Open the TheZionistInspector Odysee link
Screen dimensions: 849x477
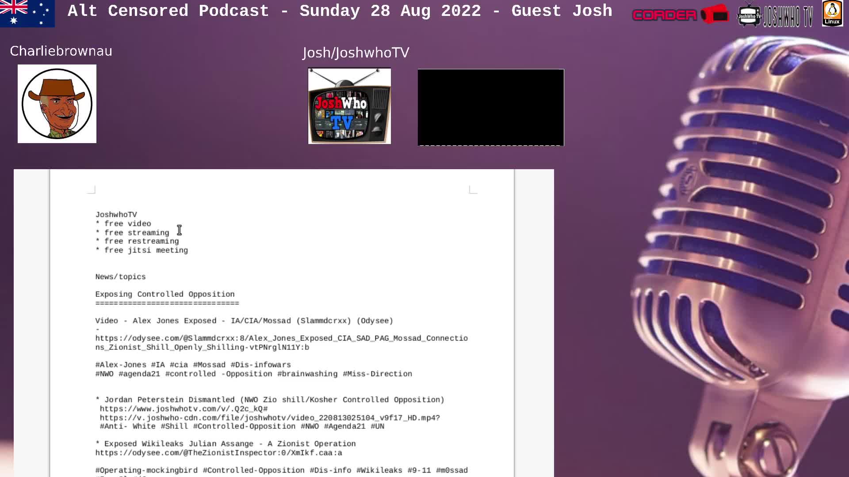click(x=218, y=453)
